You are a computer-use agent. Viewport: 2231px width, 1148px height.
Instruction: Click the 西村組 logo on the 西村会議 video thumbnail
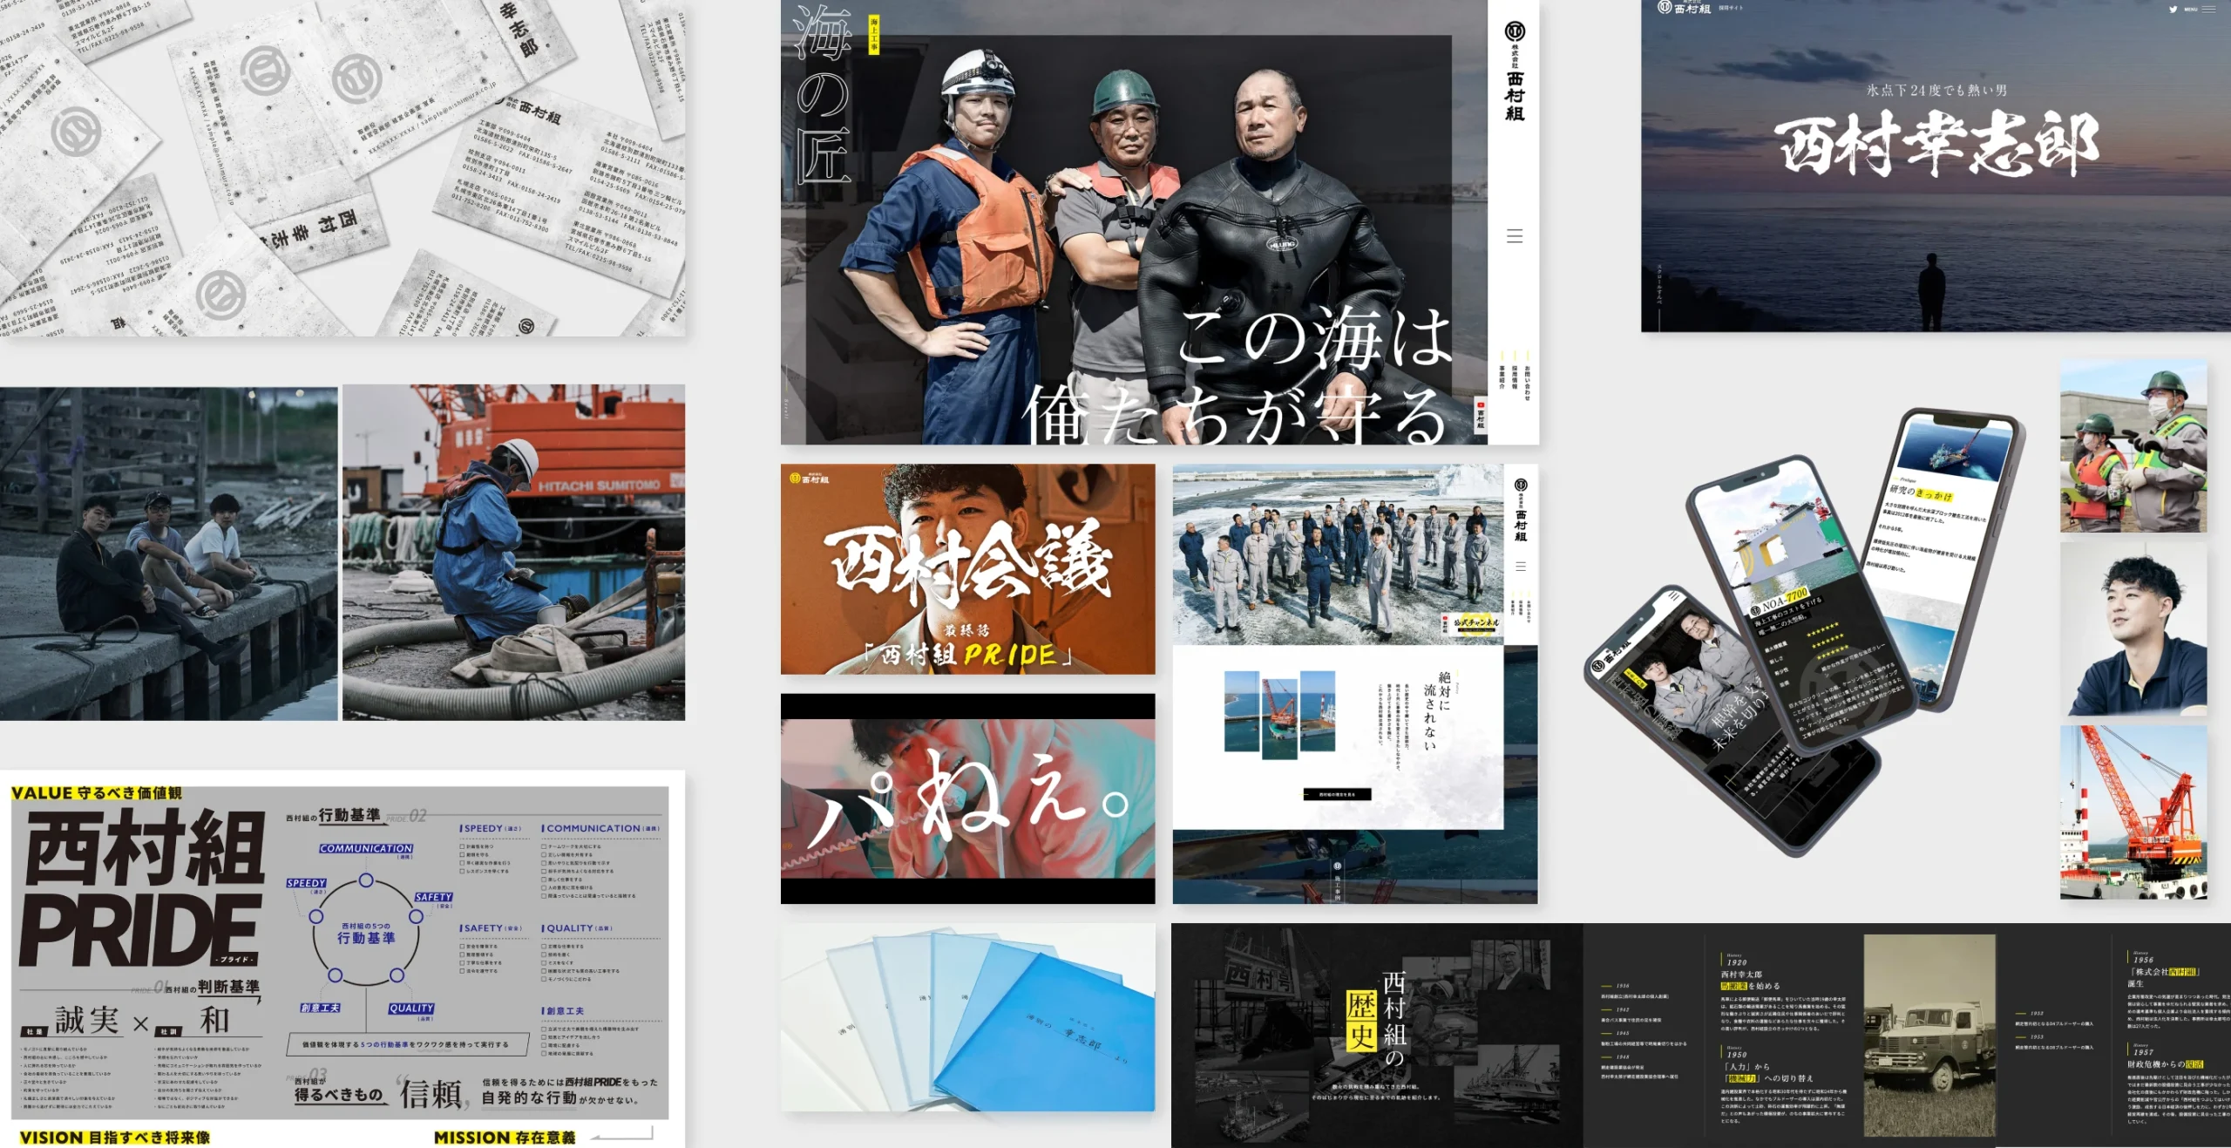[809, 479]
